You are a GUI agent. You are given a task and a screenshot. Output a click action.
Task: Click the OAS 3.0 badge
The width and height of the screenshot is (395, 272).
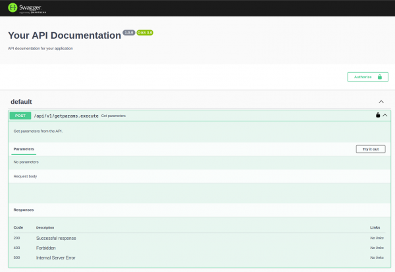(x=145, y=32)
